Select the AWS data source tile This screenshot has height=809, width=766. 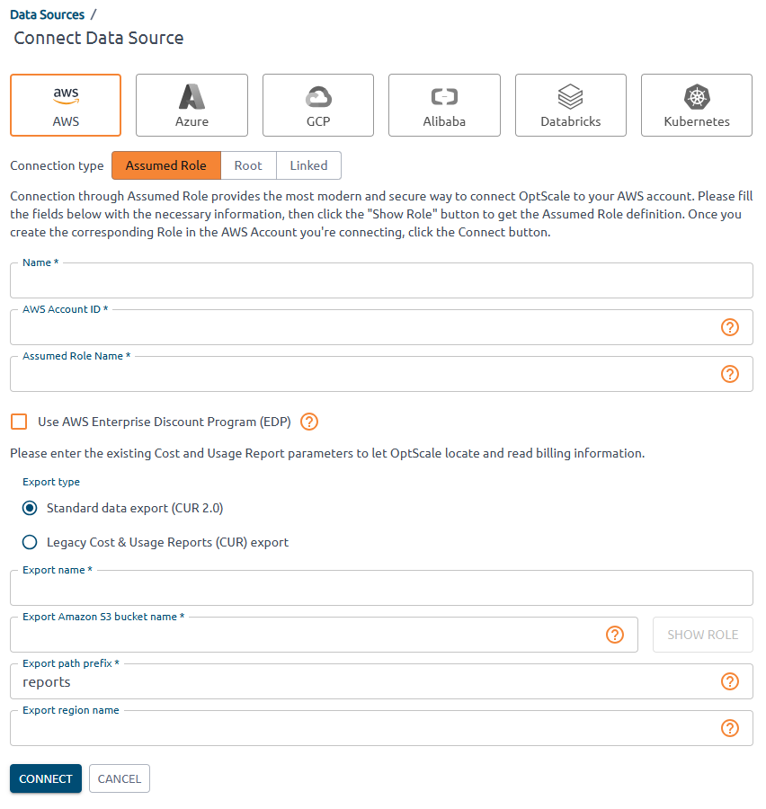coord(66,105)
